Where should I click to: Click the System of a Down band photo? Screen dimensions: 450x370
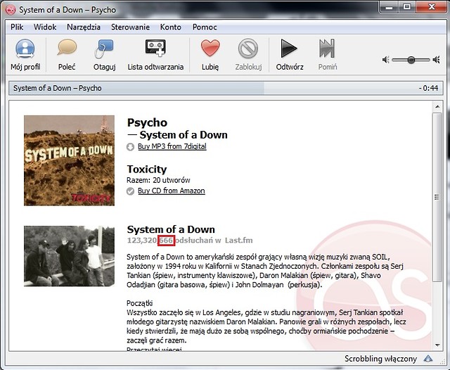(x=69, y=256)
